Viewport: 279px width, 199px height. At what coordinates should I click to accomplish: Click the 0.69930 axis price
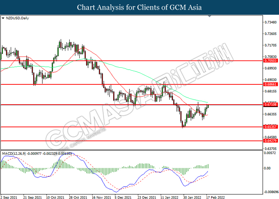click(271, 68)
